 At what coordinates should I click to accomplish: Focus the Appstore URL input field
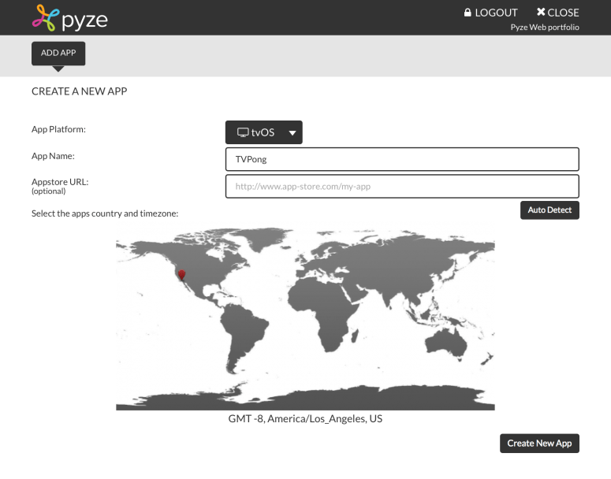click(402, 187)
